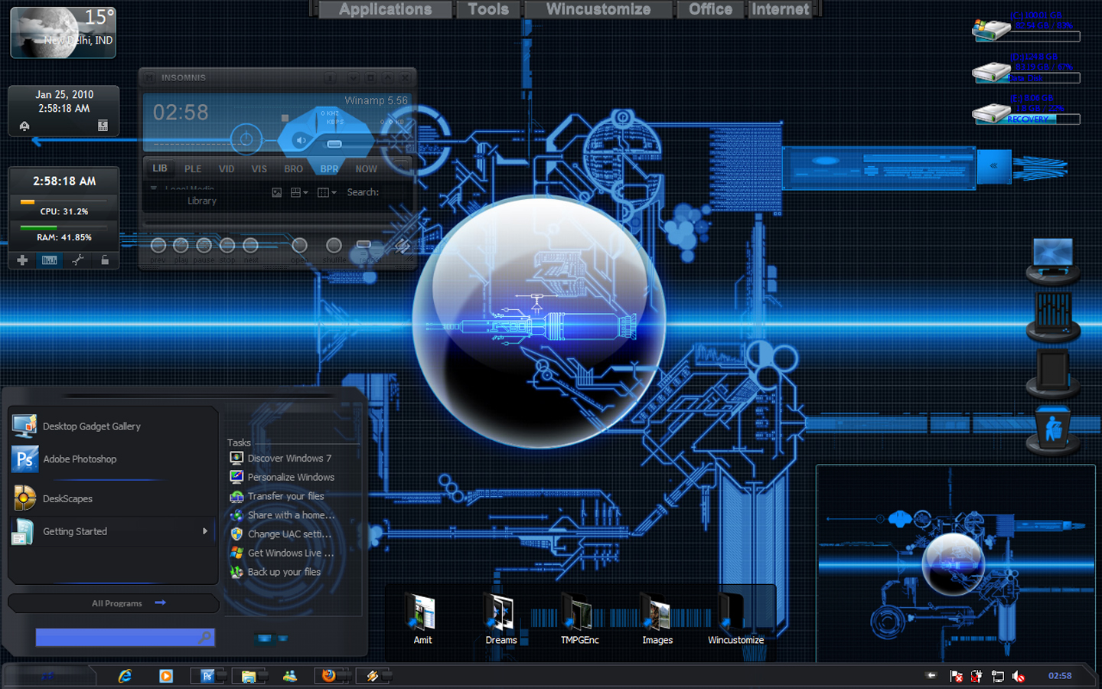The image size is (1102, 689).
Task: Click Personalize Windows task
Action: [x=282, y=477]
